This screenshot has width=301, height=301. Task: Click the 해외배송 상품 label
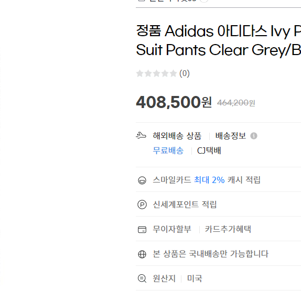(177, 136)
